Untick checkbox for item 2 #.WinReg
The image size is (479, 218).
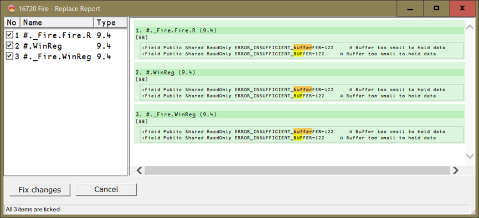pyautogui.click(x=9, y=46)
